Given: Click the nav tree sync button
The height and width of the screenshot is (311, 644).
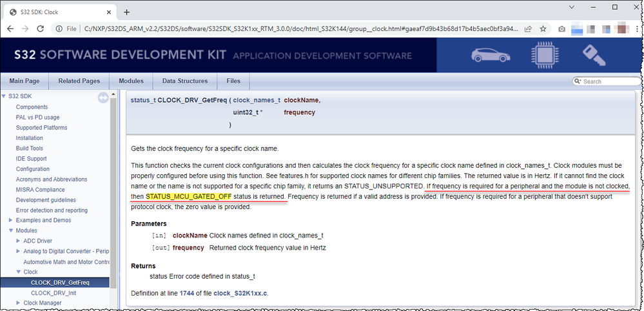Looking at the screenshot, I should tap(102, 98).
